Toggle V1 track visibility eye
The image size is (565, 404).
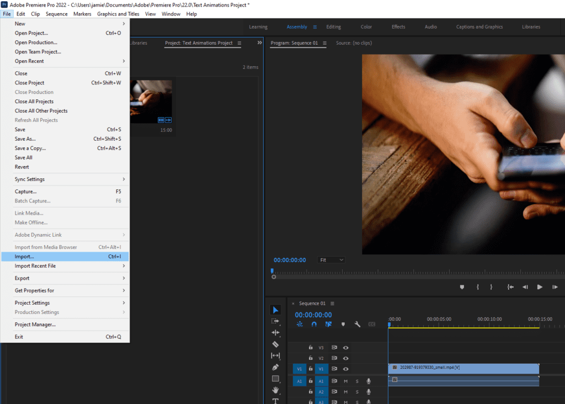click(x=345, y=369)
